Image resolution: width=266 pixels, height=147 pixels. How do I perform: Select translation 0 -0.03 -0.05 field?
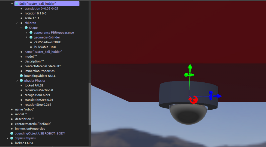click(x=41, y=9)
